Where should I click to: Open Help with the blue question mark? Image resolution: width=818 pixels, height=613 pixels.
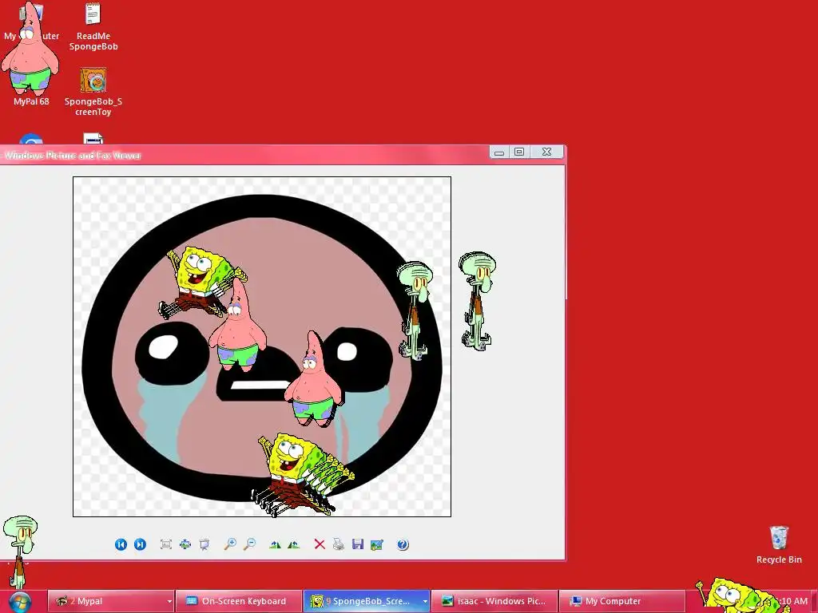point(403,544)
